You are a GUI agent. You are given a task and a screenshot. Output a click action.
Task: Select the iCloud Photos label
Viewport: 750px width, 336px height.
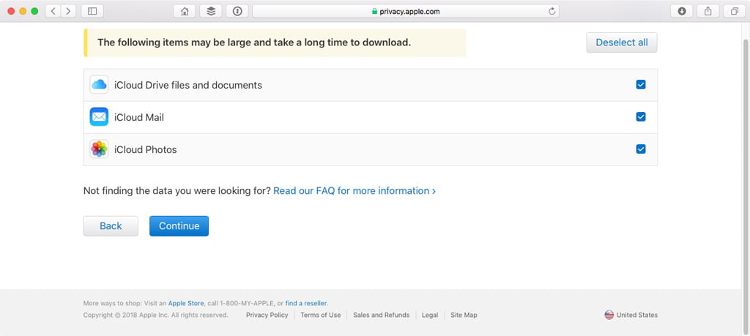pos(146,149)
